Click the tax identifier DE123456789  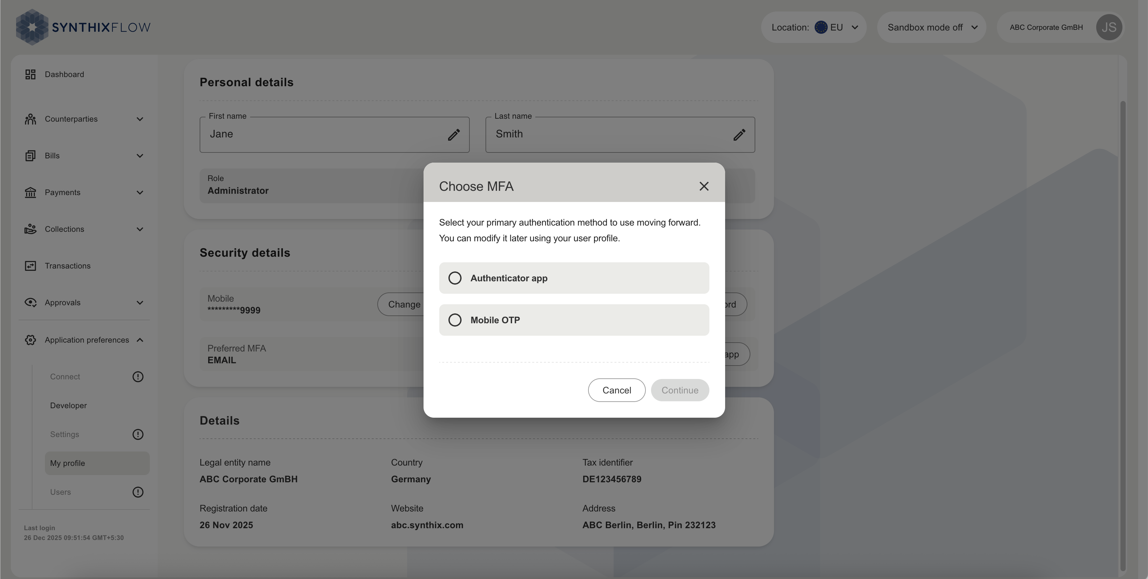coord(611,479)
